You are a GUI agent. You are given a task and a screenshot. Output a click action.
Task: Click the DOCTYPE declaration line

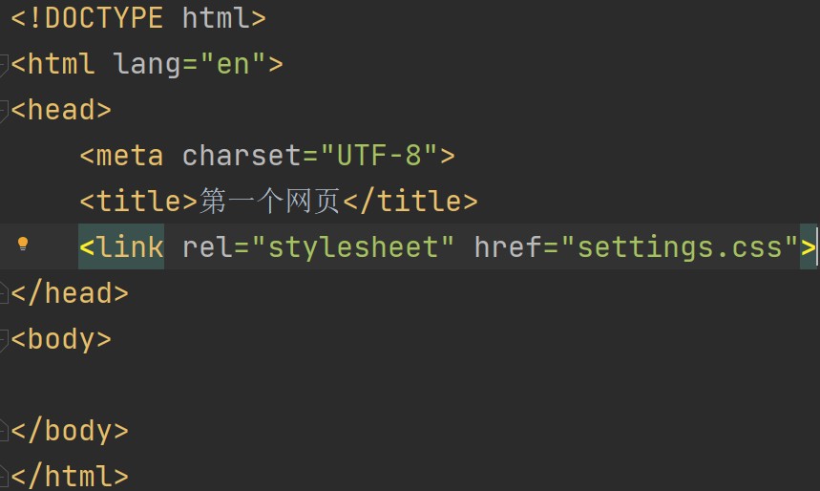(138, 18)
